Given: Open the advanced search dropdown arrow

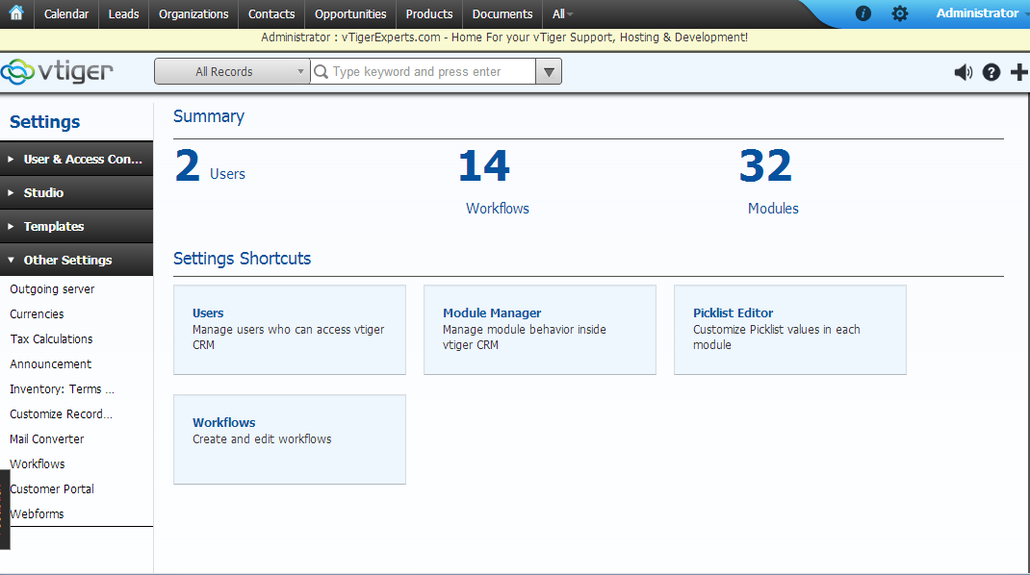Looking at the screenshot, I should pyautogui.click(x=548, y=71).
